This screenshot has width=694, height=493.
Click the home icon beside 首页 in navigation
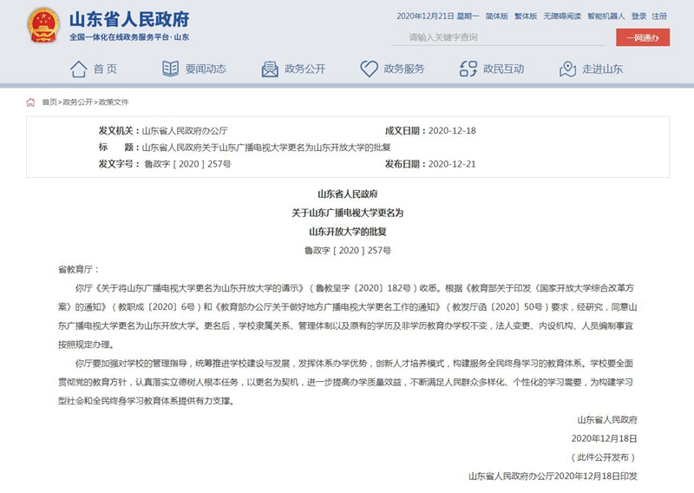[x=79, y=69]
